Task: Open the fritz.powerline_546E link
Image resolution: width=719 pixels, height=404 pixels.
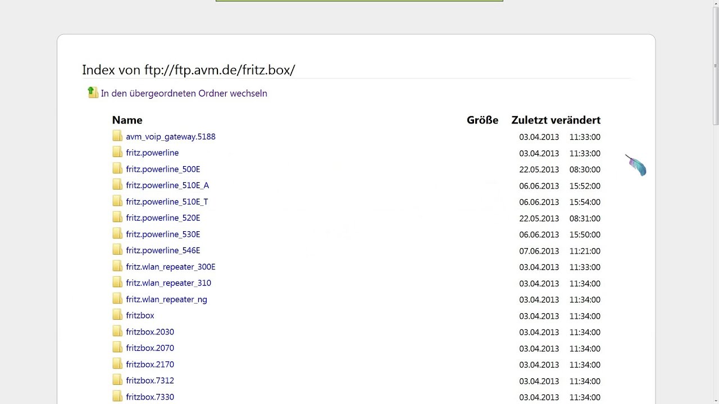Action: 163,250
